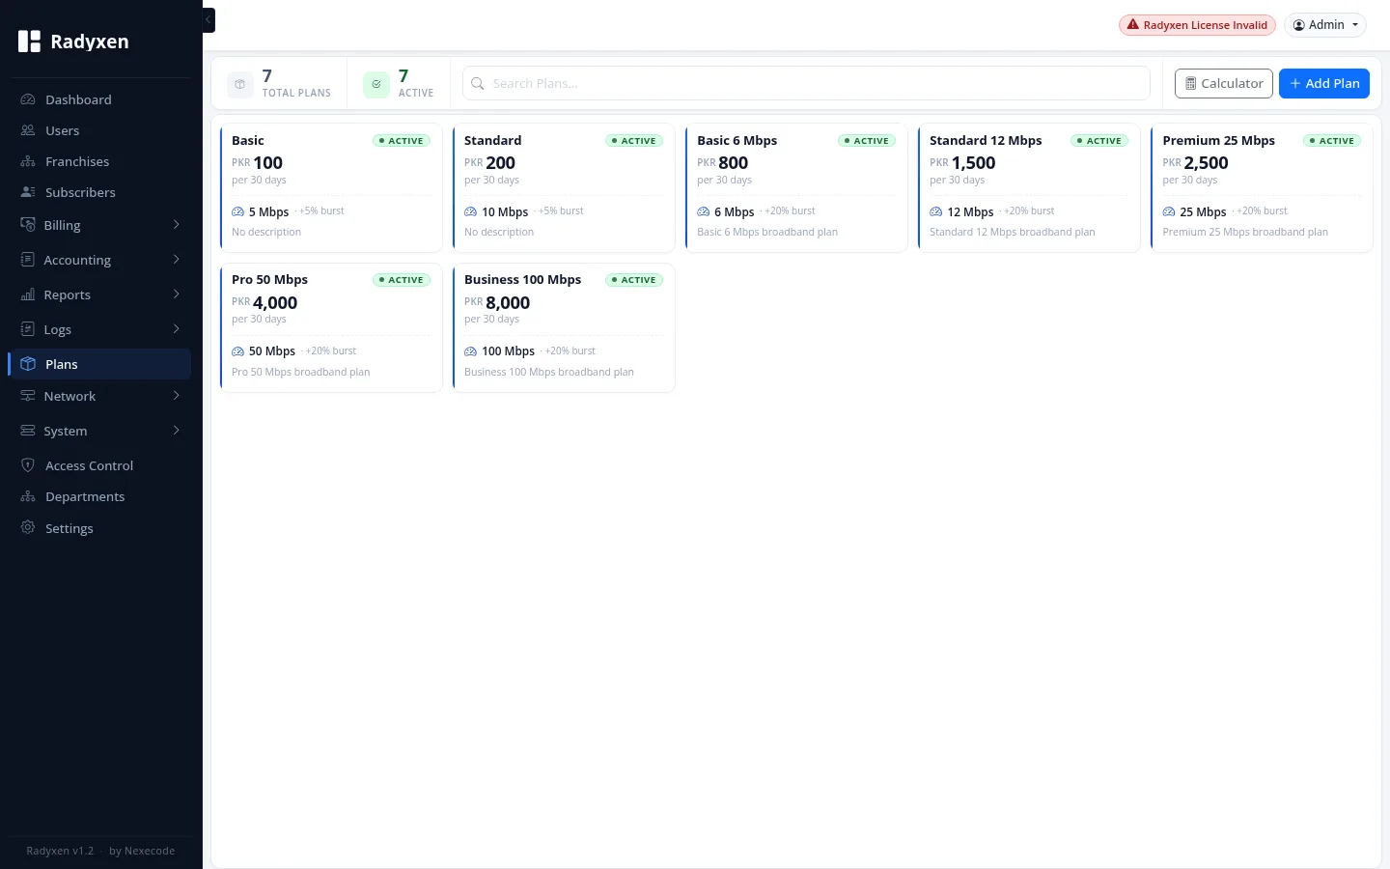Click the Plans cube icon in sidebar
Screen dimensions: 1390x869
coord(28,364)
